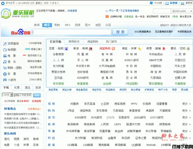Click the colorful icon after 腾讯 空间
Screen dimensions: 193x149
coord(188,49)
